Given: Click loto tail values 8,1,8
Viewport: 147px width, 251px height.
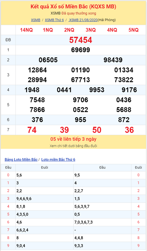Looking at the screenshot, I should click(21, 207).
